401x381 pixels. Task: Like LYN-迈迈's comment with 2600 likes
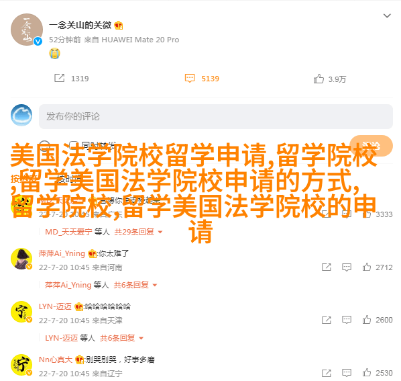point(367,320)
